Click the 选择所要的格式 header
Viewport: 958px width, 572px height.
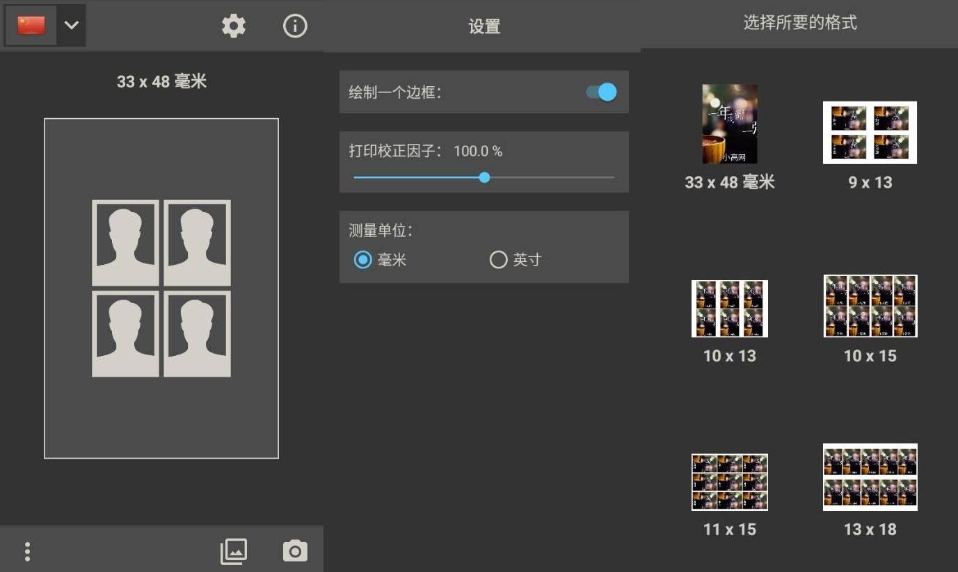click(x=799, y=23)
